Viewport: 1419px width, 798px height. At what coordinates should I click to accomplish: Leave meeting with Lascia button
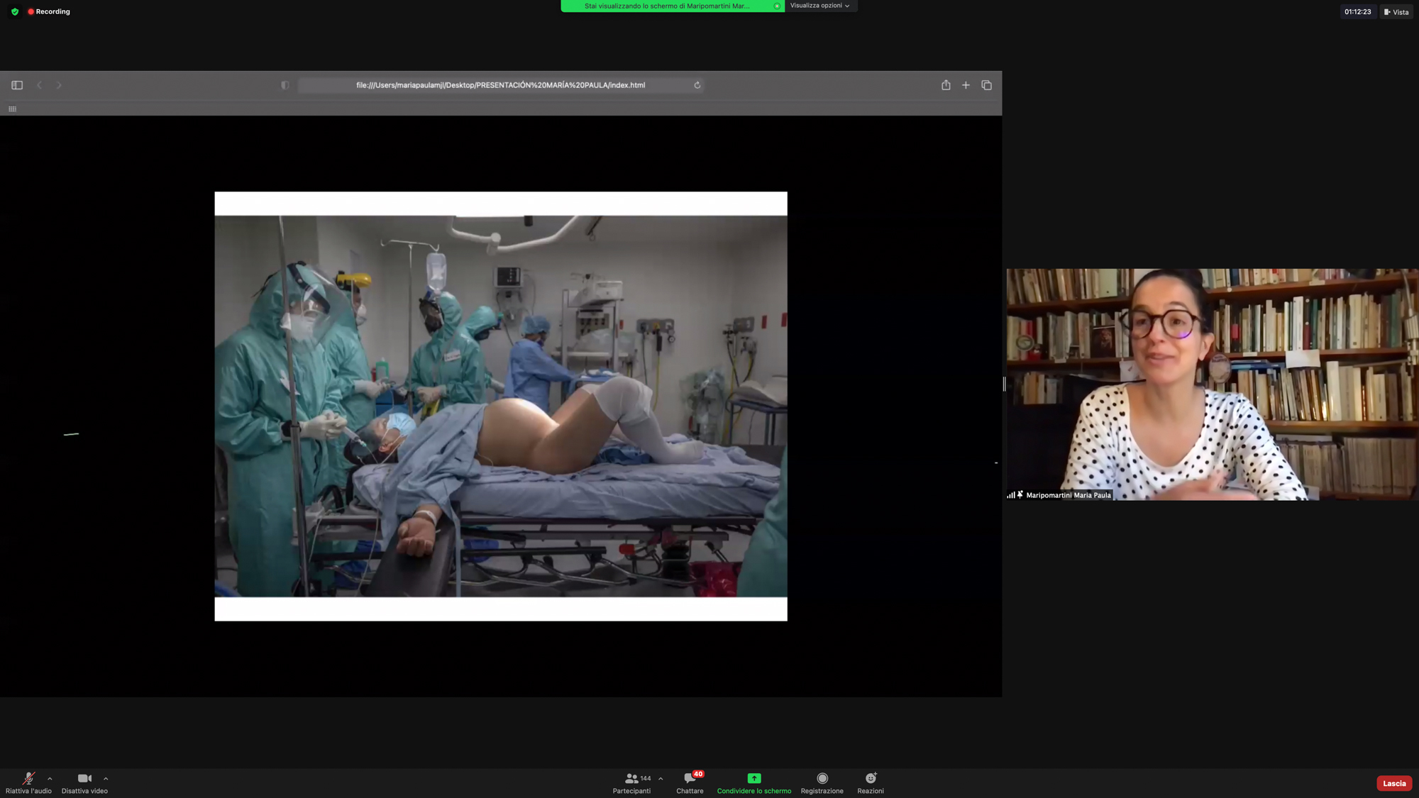(x=1393, y=783)
